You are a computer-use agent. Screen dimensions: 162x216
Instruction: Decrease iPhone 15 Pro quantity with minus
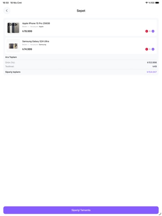coord(147,31)
